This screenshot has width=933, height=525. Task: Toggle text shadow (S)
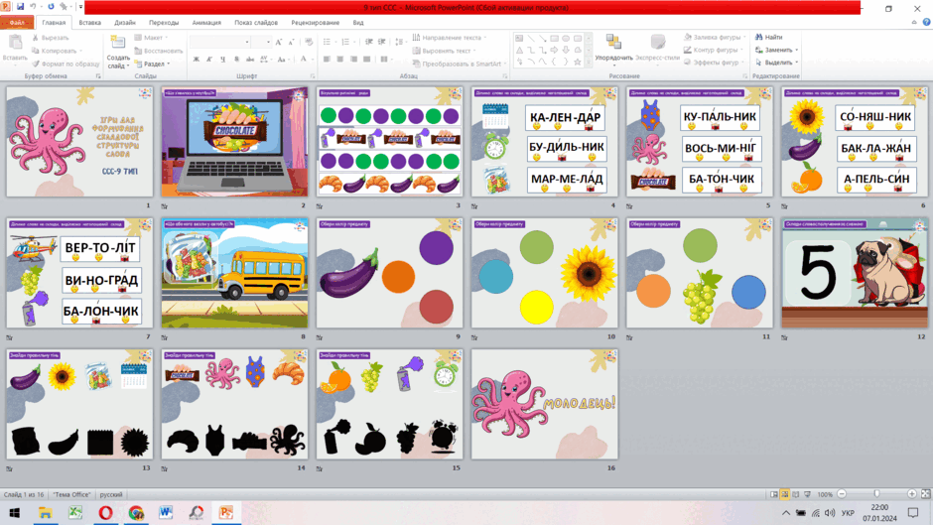(236, 59)
